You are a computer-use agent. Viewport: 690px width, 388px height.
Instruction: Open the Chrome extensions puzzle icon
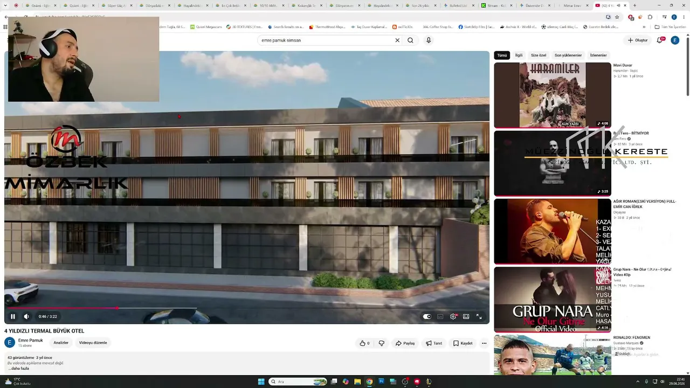tap(650, 17)
